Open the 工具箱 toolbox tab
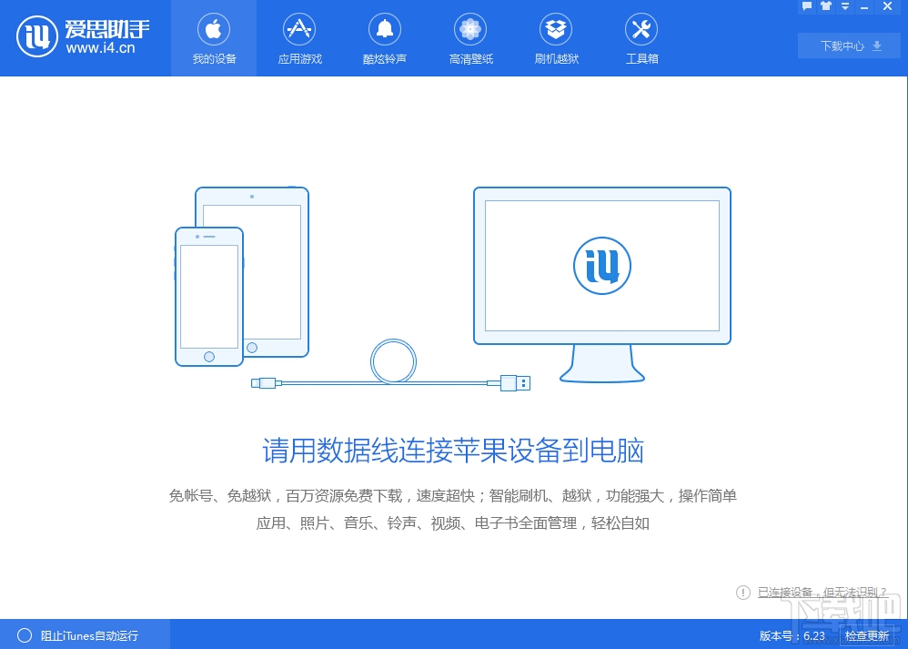Image resolution: width=908 pixels, height=649 pixels. click(641, 38)
